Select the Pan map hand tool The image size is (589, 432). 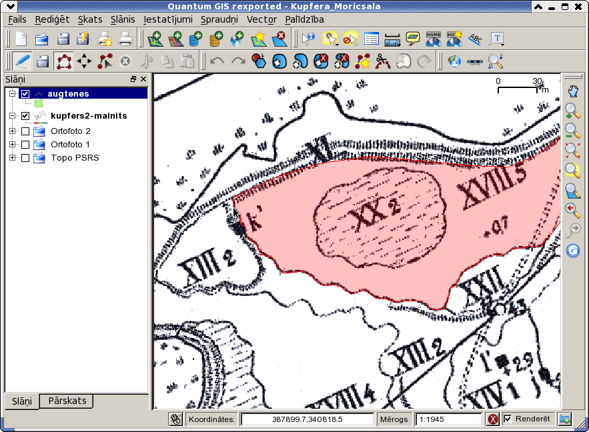point(573,91)
